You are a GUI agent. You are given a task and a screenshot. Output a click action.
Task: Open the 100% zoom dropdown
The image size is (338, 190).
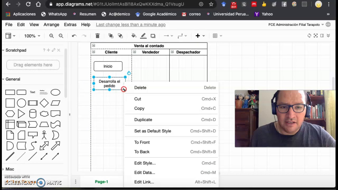(32, 36)
